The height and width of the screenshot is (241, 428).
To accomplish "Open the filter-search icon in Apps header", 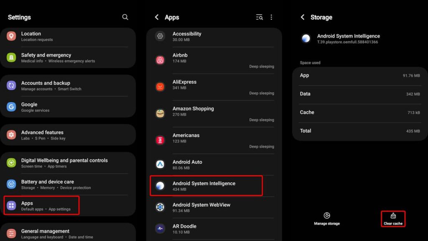I will (x=260, y=17).
